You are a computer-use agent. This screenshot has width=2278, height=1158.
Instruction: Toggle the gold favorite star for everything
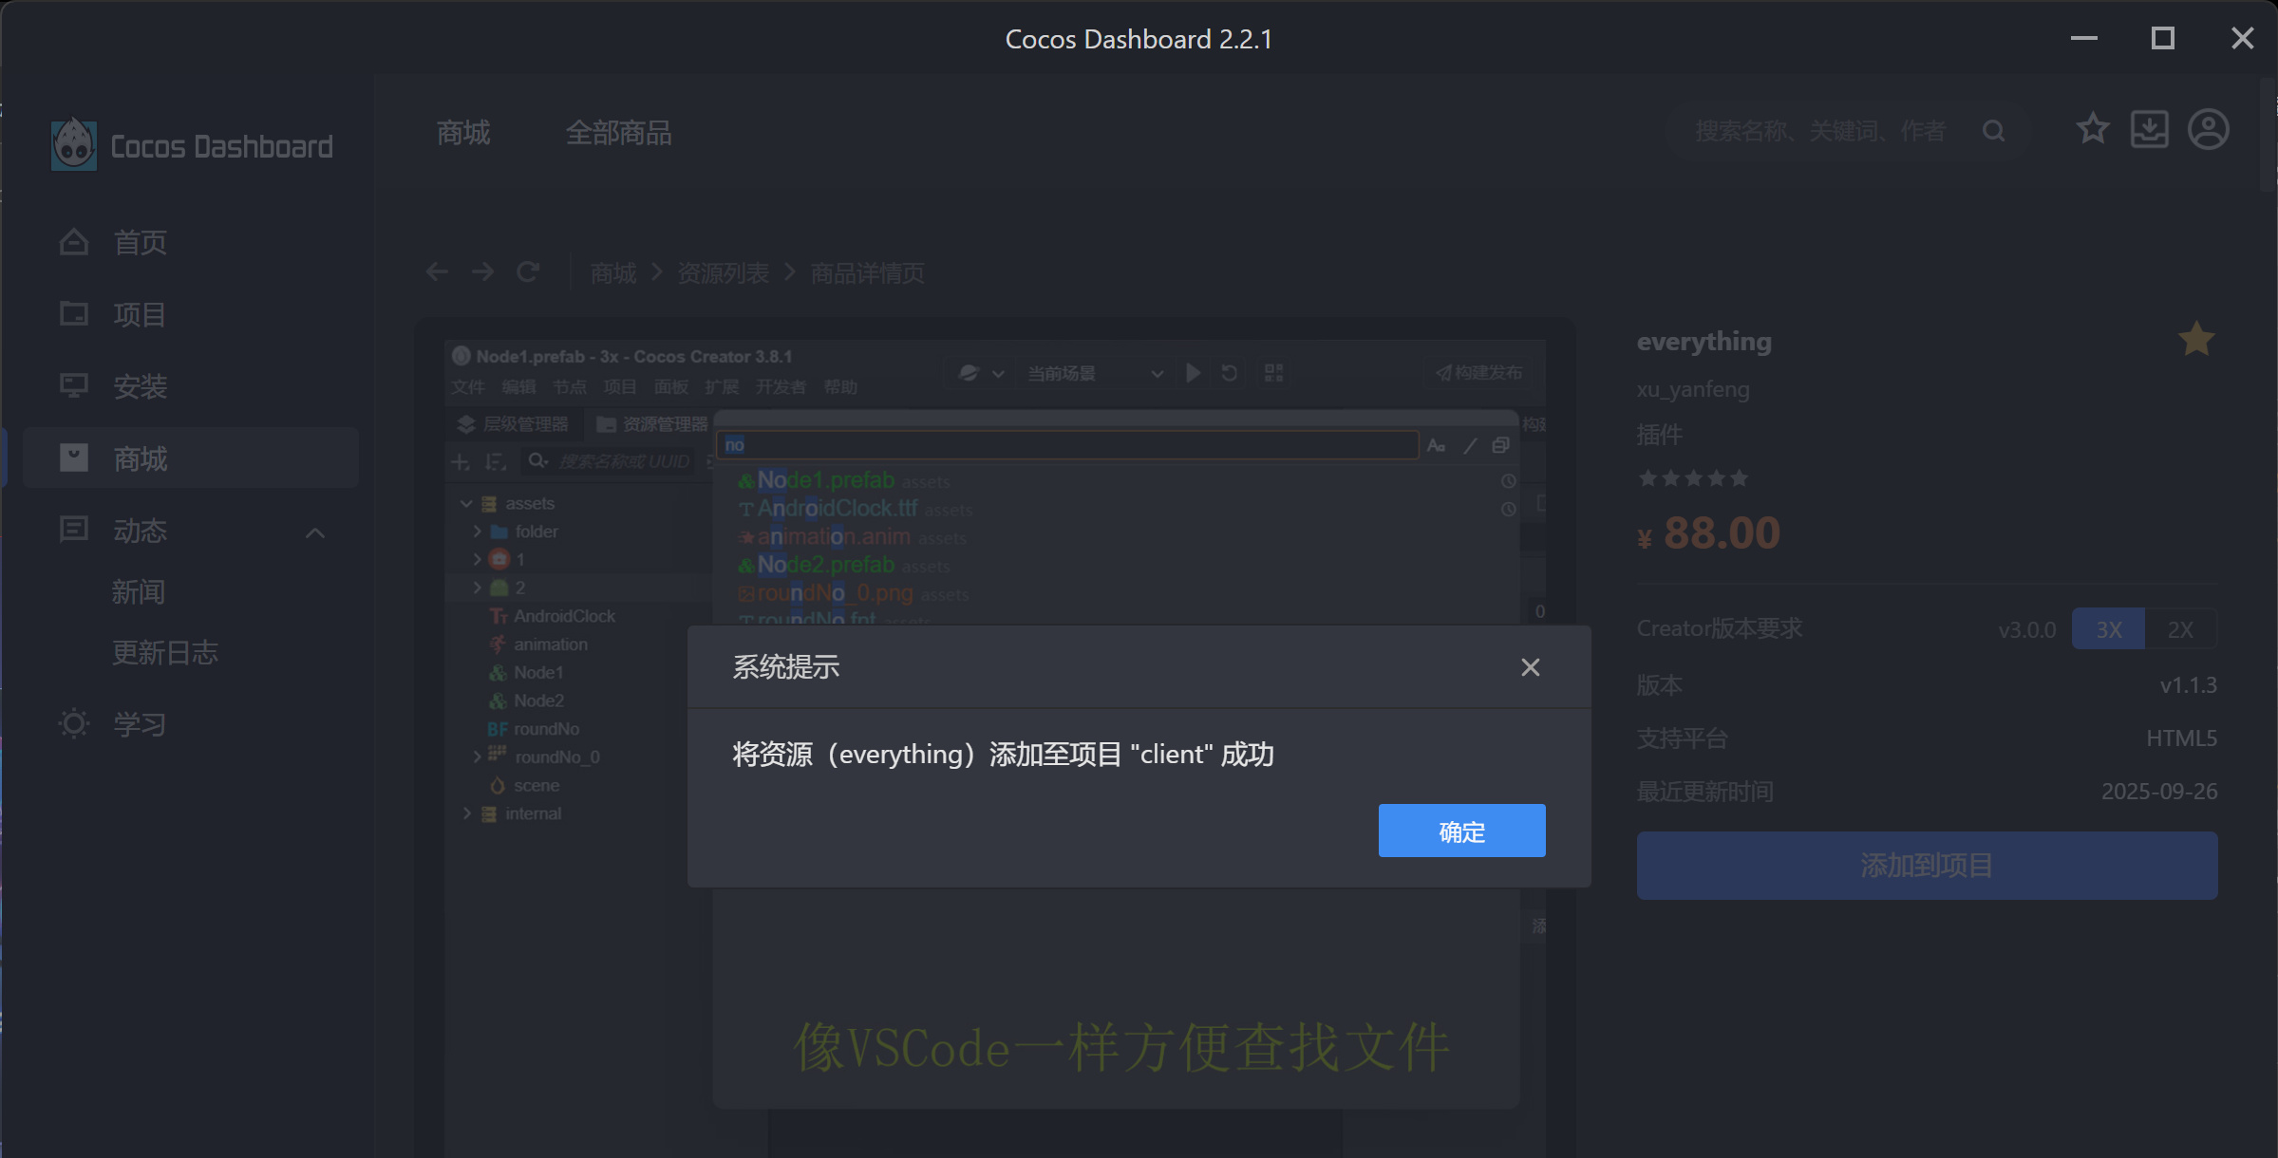click(x=2195, y=340)
